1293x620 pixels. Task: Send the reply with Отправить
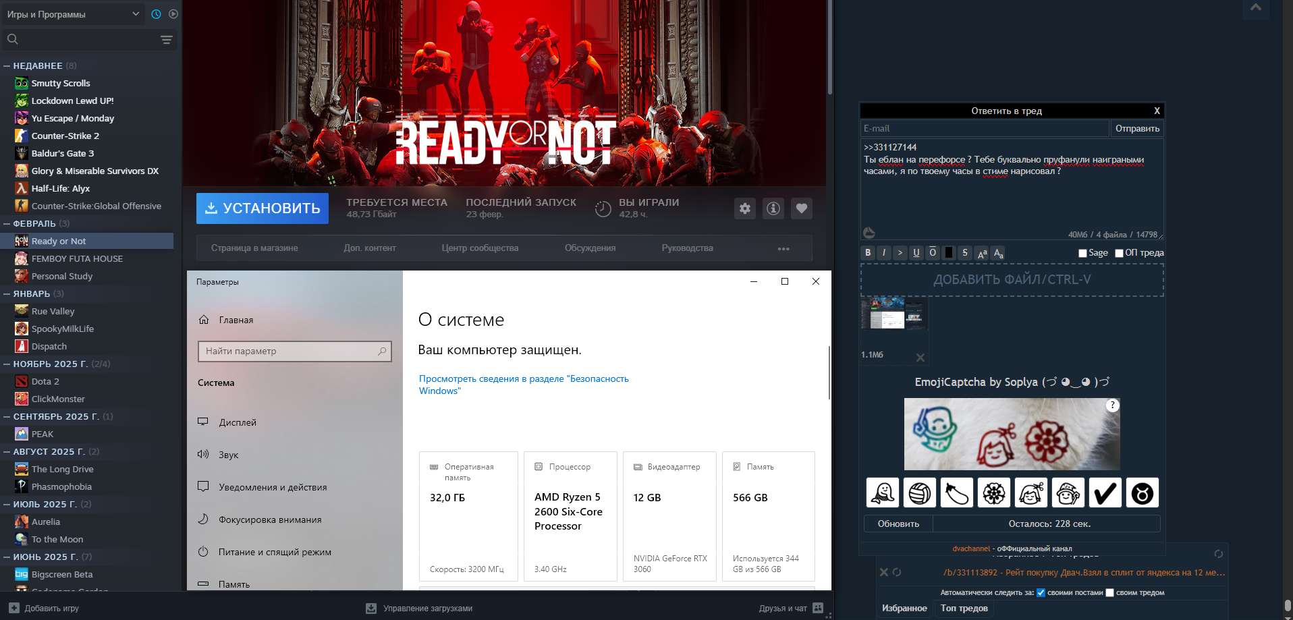(1137, 128)
